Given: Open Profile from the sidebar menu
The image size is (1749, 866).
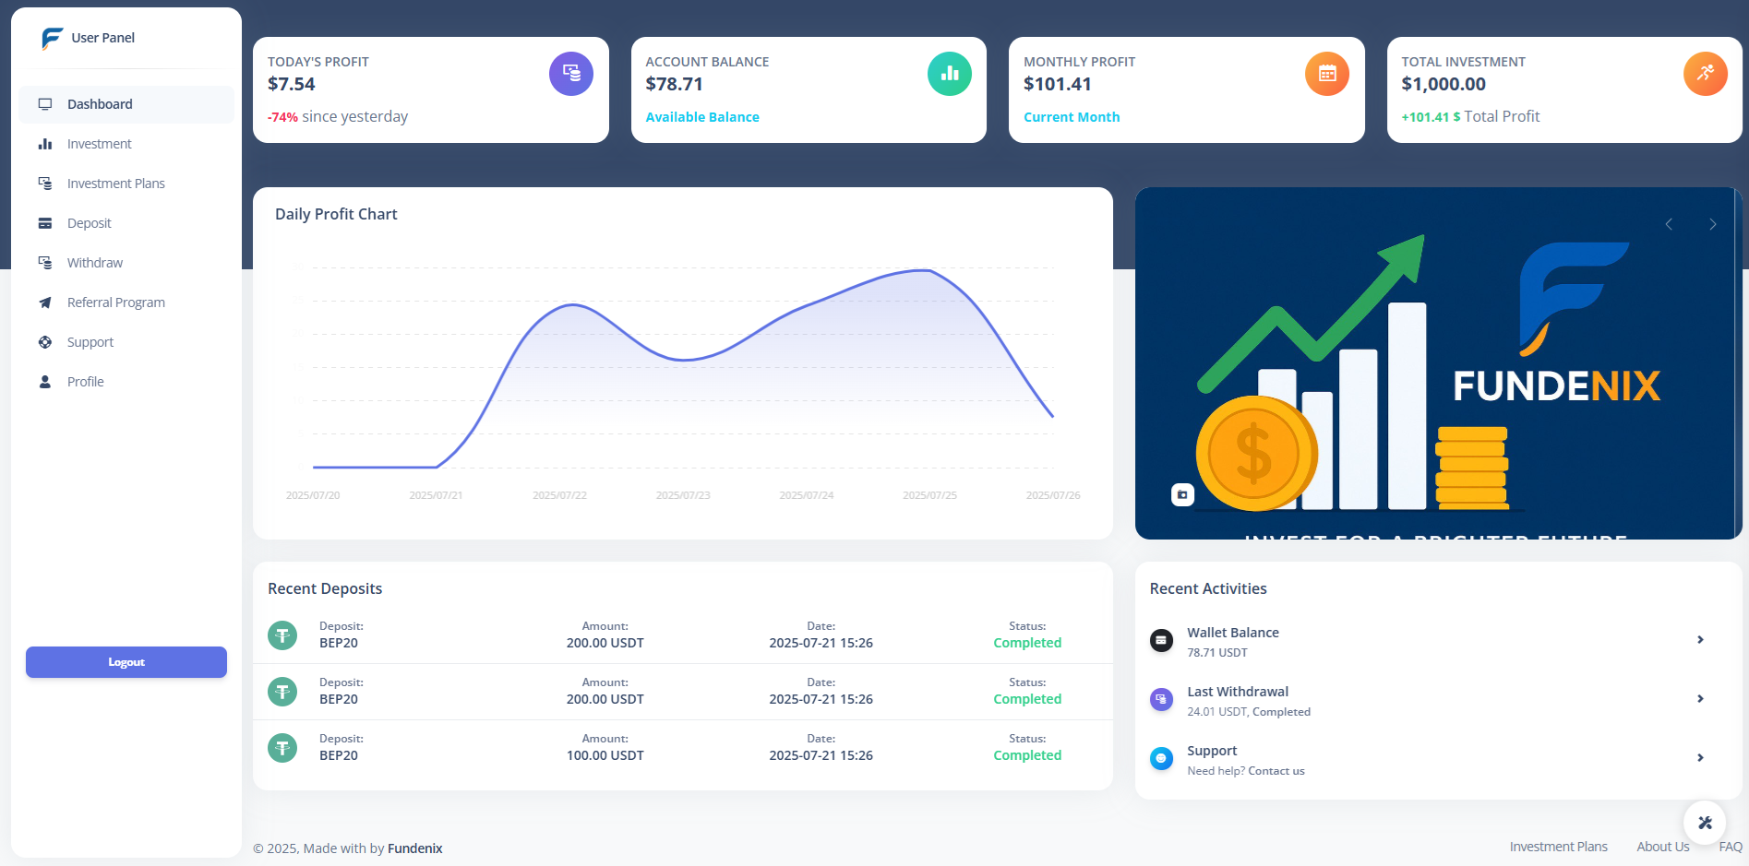Looking at the screenshot, I should coord(126,382).
